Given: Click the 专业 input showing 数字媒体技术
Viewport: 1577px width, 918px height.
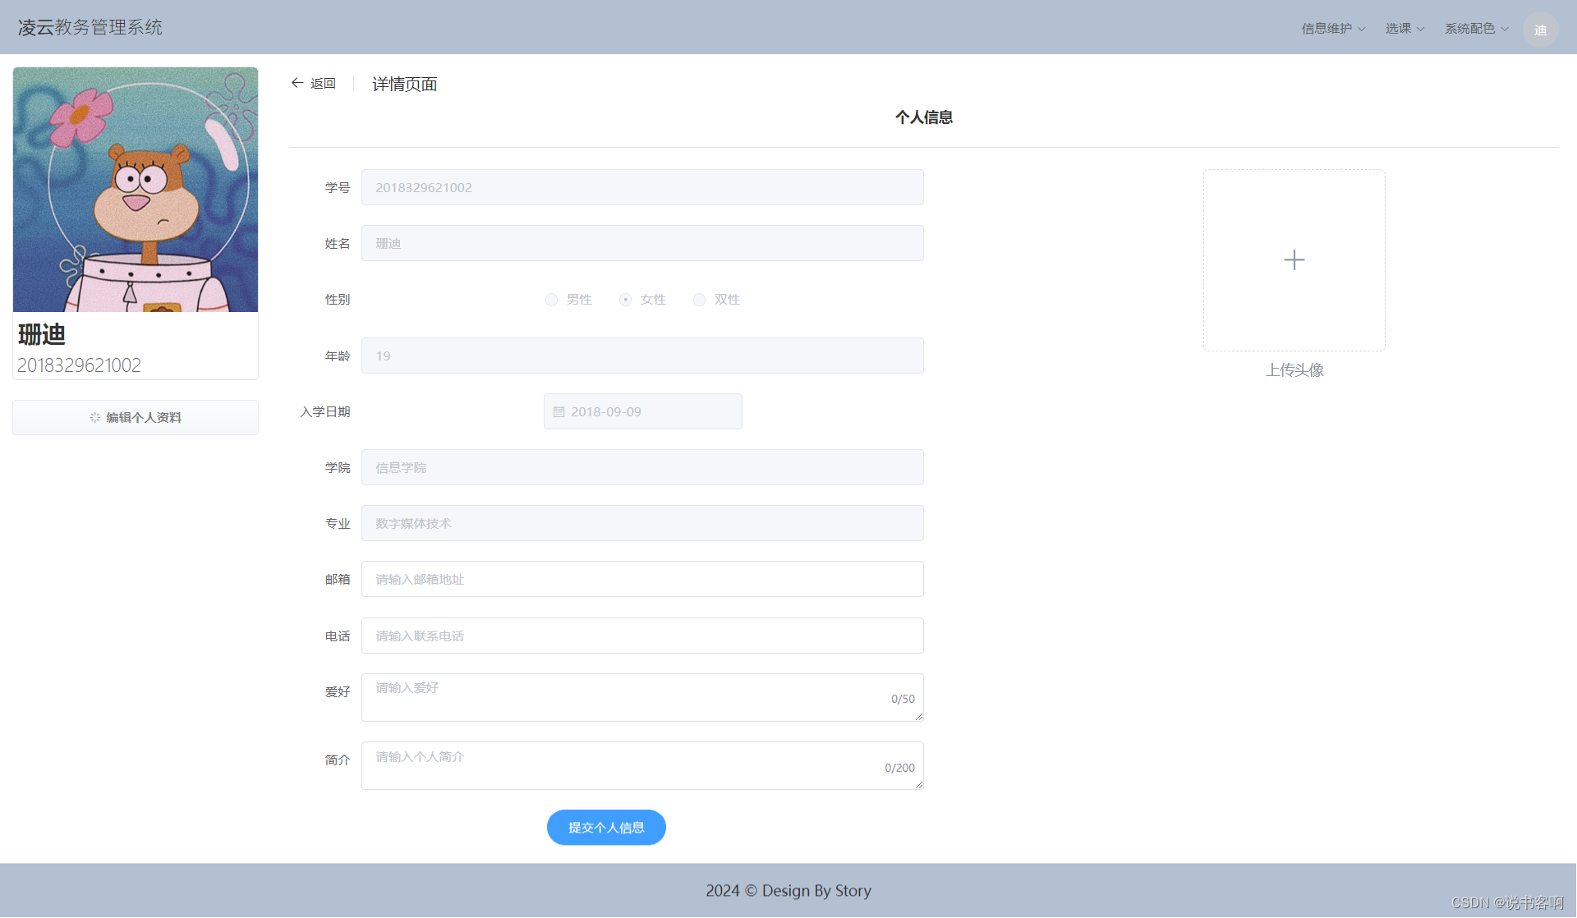Looking at the screenshot, I should coord(642,523).
